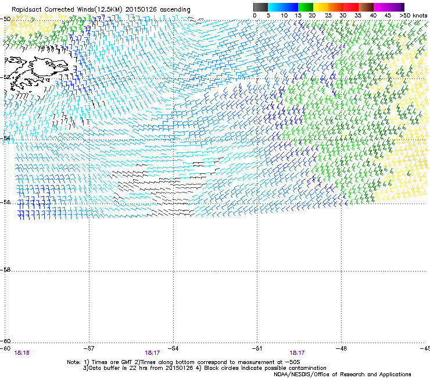Select the cyan 5-10 knots legend swatch
Image resolution: width=430 pixels, height=378 pixels.
[x=275, y=7]
